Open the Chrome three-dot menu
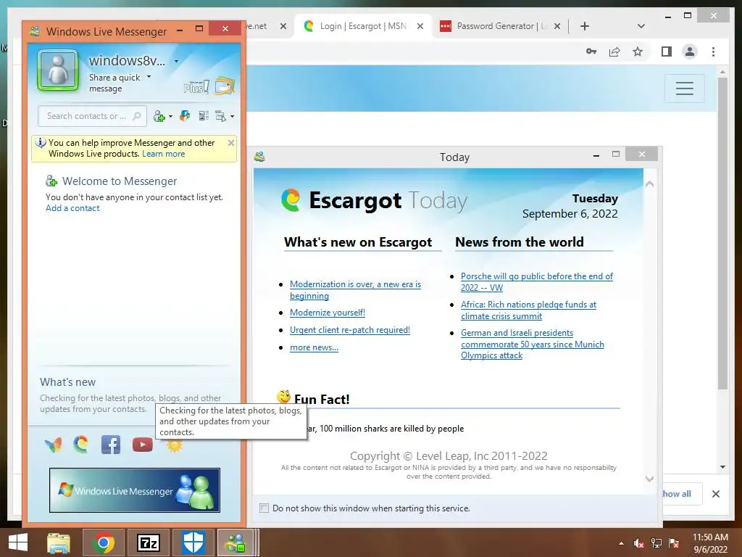Image resolution: width=742 pixels, height=557 pixels. (714, 51)
